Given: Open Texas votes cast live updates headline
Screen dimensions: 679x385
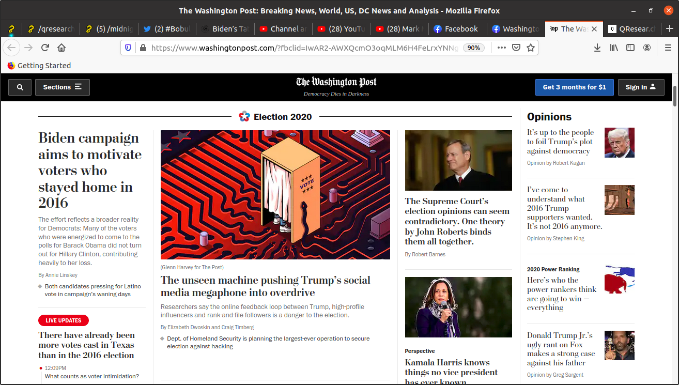Looking at the screenshot, I should pos(86,345).
